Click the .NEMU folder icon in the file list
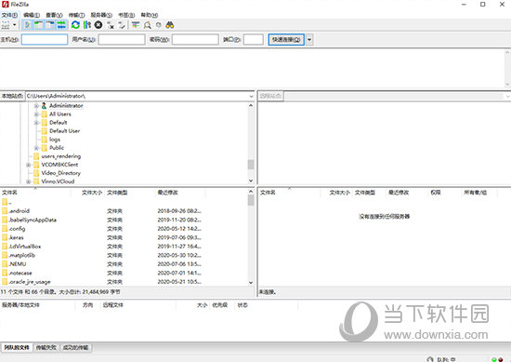 click(x=5, y=263)
